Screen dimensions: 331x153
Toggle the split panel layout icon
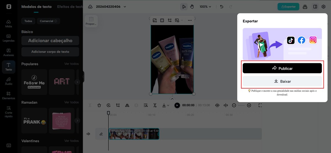click(x=315, y=7)
